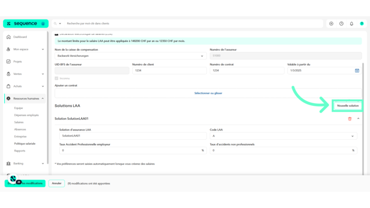This screenshot has height=208, width=370.
Task: Open the Dashboard home icon
Action: 9,37
